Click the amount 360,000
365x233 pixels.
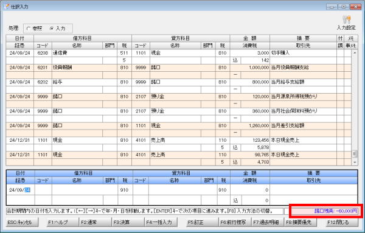[260, 111]
